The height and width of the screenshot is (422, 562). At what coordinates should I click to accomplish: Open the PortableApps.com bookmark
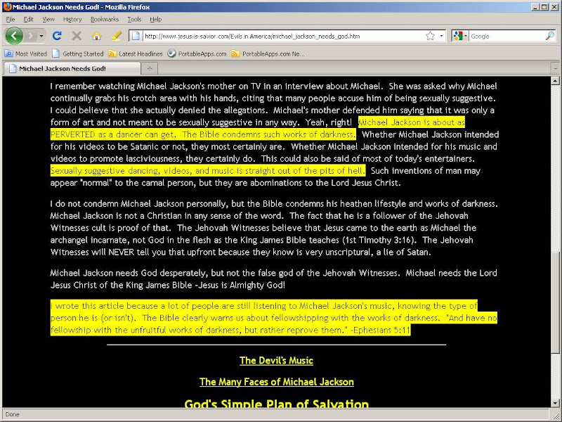coord(197,54)
